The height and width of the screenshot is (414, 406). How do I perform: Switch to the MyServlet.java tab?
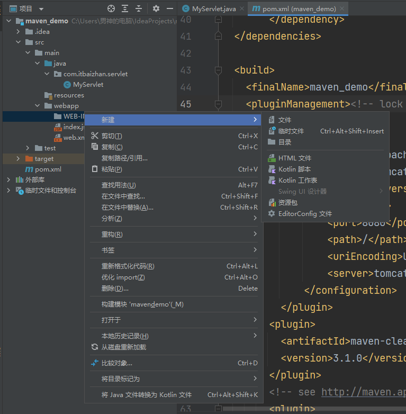pyautogui.click(x=214, y=8)
